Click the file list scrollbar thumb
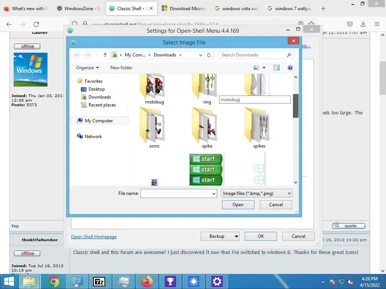 [296, 106]
